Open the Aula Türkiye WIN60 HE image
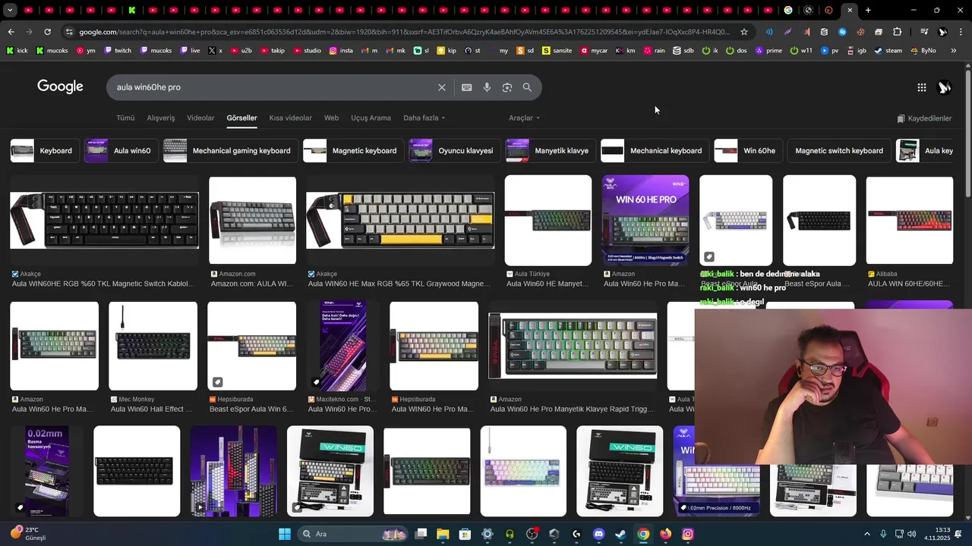972x546 pixels. pos(548,221)
